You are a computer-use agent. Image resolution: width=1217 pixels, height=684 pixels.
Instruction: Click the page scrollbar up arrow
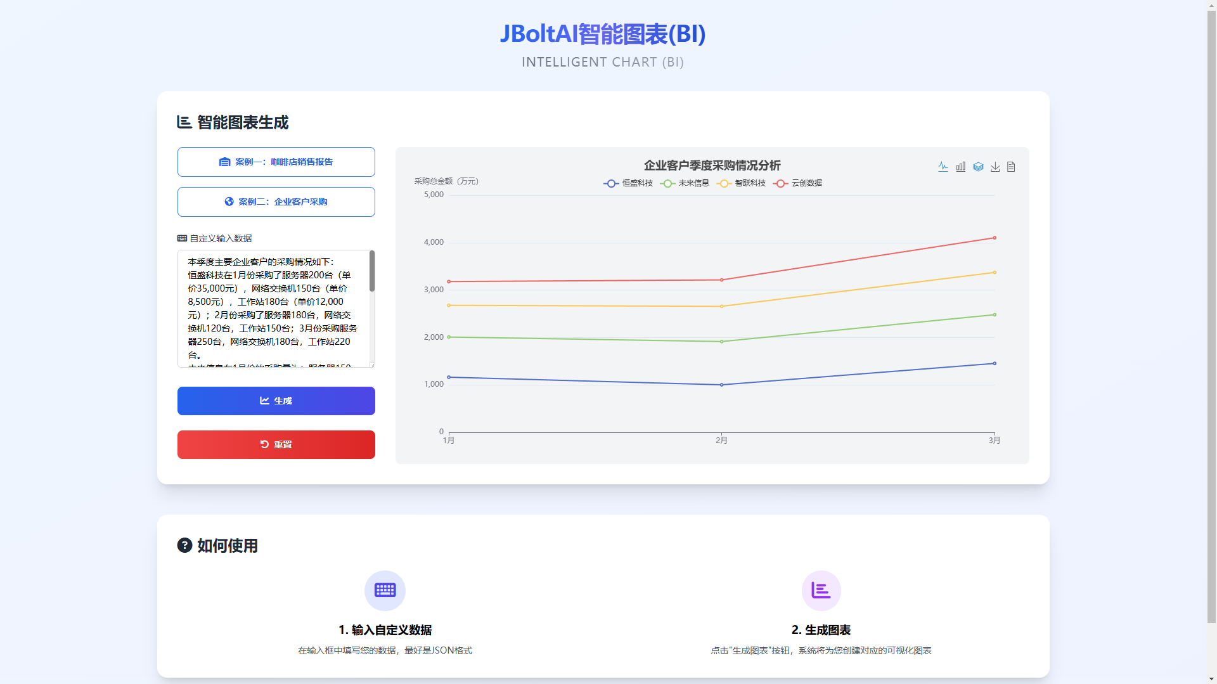[1211, 4]
